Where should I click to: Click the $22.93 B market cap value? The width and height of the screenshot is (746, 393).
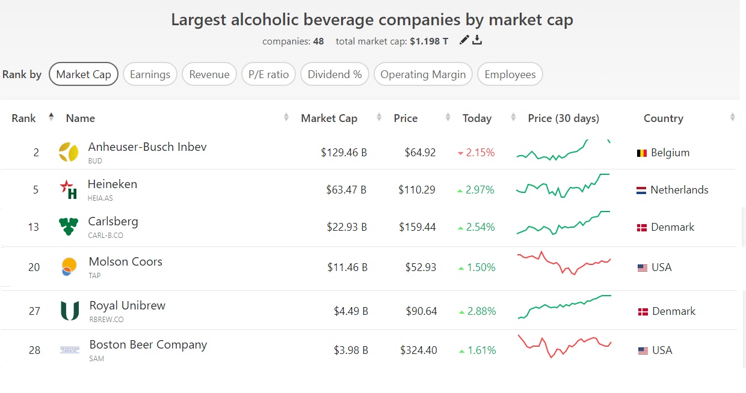coord(346,227)
